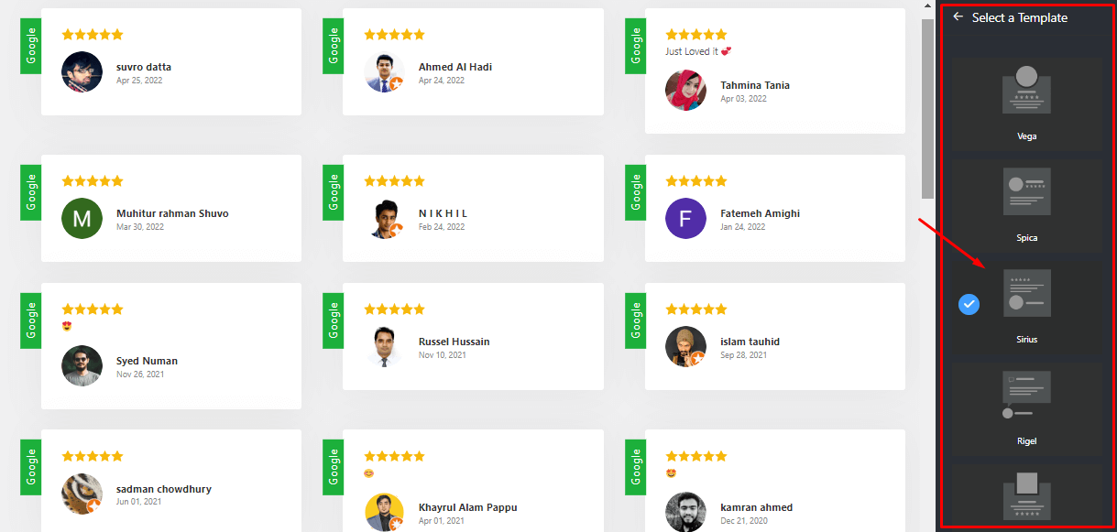Click the Vega template label
This screenshot has height=532, width=1117.
pyautogui.click(x=1026, y=136)
